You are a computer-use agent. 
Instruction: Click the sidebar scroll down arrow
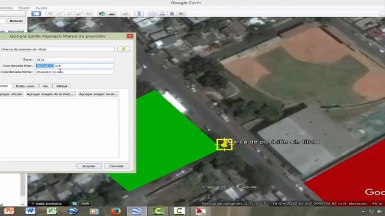(23, 204)
